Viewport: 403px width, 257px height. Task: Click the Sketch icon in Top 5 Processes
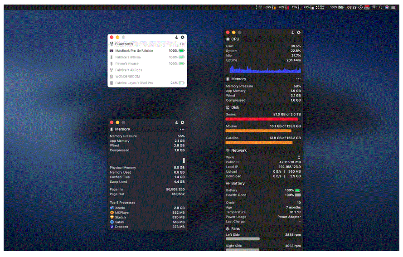112,217
